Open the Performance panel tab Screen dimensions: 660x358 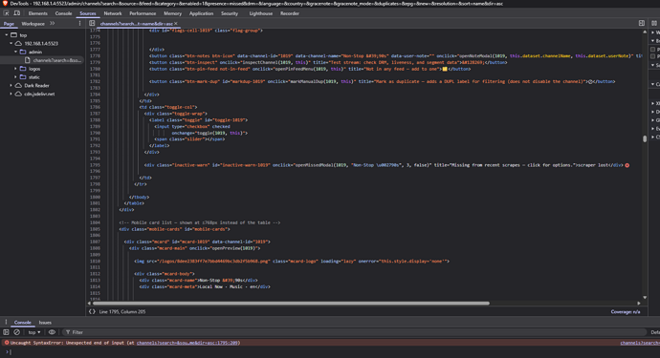[143, 13]
